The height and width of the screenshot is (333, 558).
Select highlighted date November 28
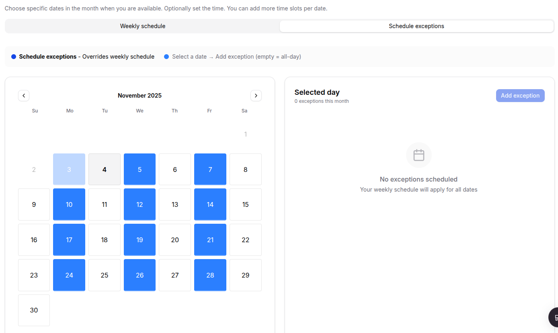coord(210,275)
